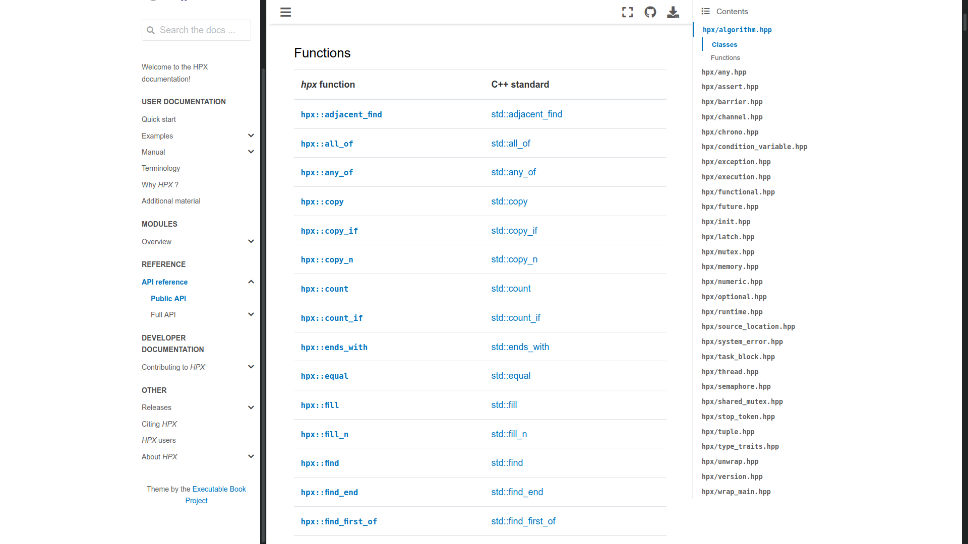Screen dimensions: 968x544
Task: Open std::count standard reference
Action: tap(511, 289)
